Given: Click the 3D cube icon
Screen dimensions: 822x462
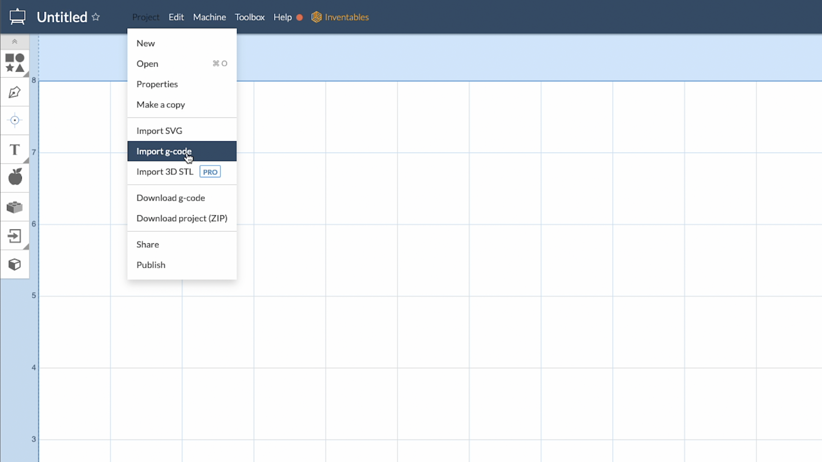Looking at the screenshot, I should (x=15, y=264).
